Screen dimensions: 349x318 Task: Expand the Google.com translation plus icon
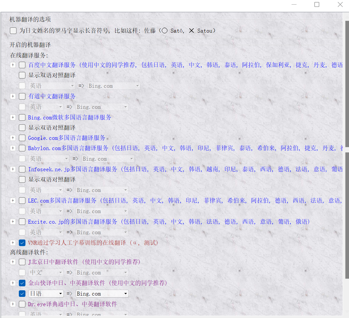[13, 138]
